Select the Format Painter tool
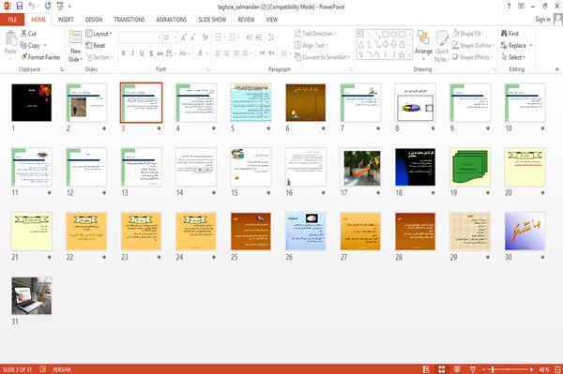The width and height of the screenshot is (563, 374). (40, 57)
